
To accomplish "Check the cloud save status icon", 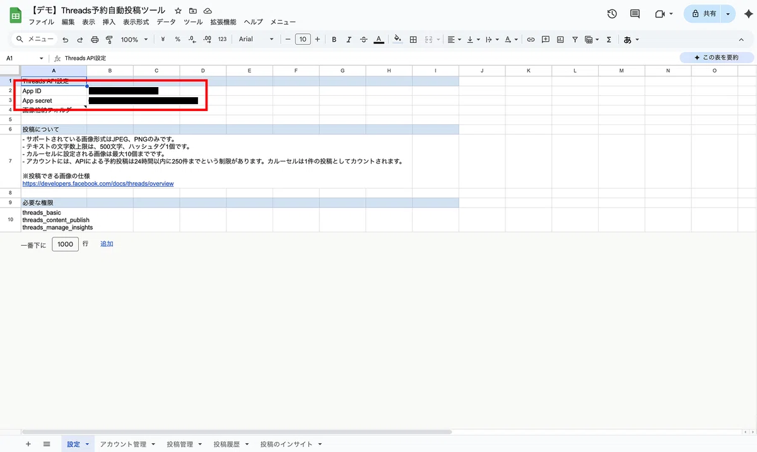I will click(208, 11).
